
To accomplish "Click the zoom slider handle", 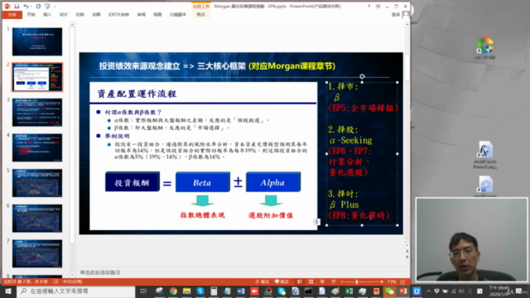I will [x=357, y=281].
